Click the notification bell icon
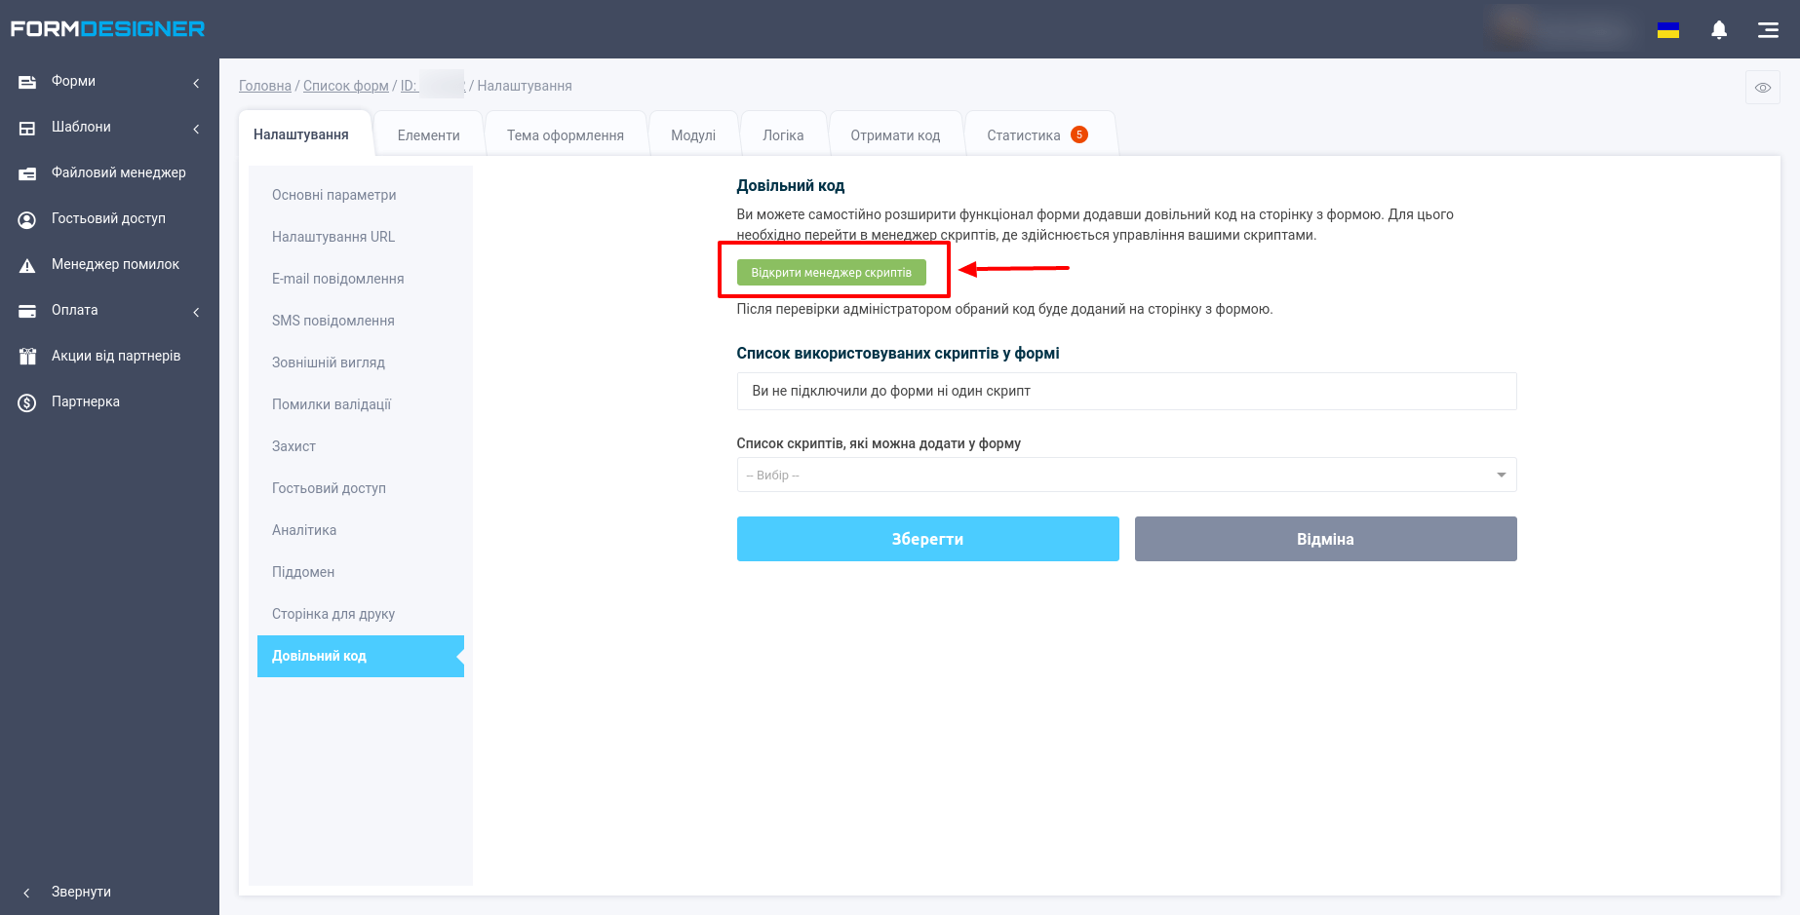The width and height of the screenshot is (1800, 915). (1719, 30)
